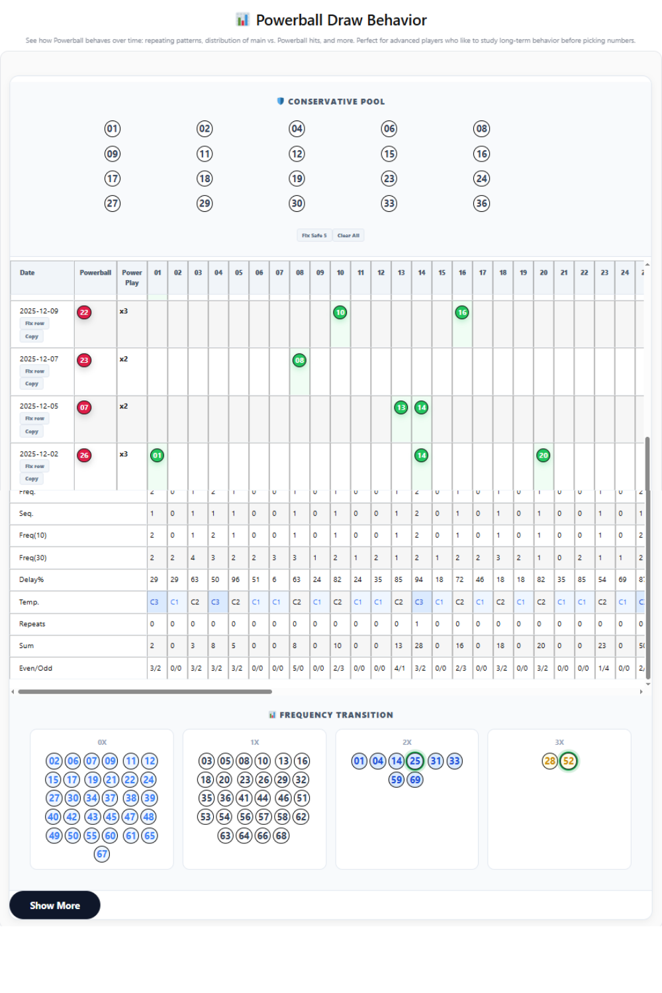Click green ball 16 in 2025-12-09 row
This screenshot has height=993, width=662.
(462, 312)
